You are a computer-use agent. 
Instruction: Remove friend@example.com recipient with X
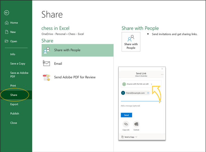(x=148, y=93)
